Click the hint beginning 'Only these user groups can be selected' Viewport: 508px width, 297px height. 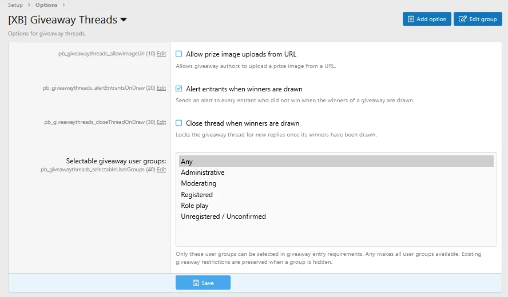(x=328, y=258)
